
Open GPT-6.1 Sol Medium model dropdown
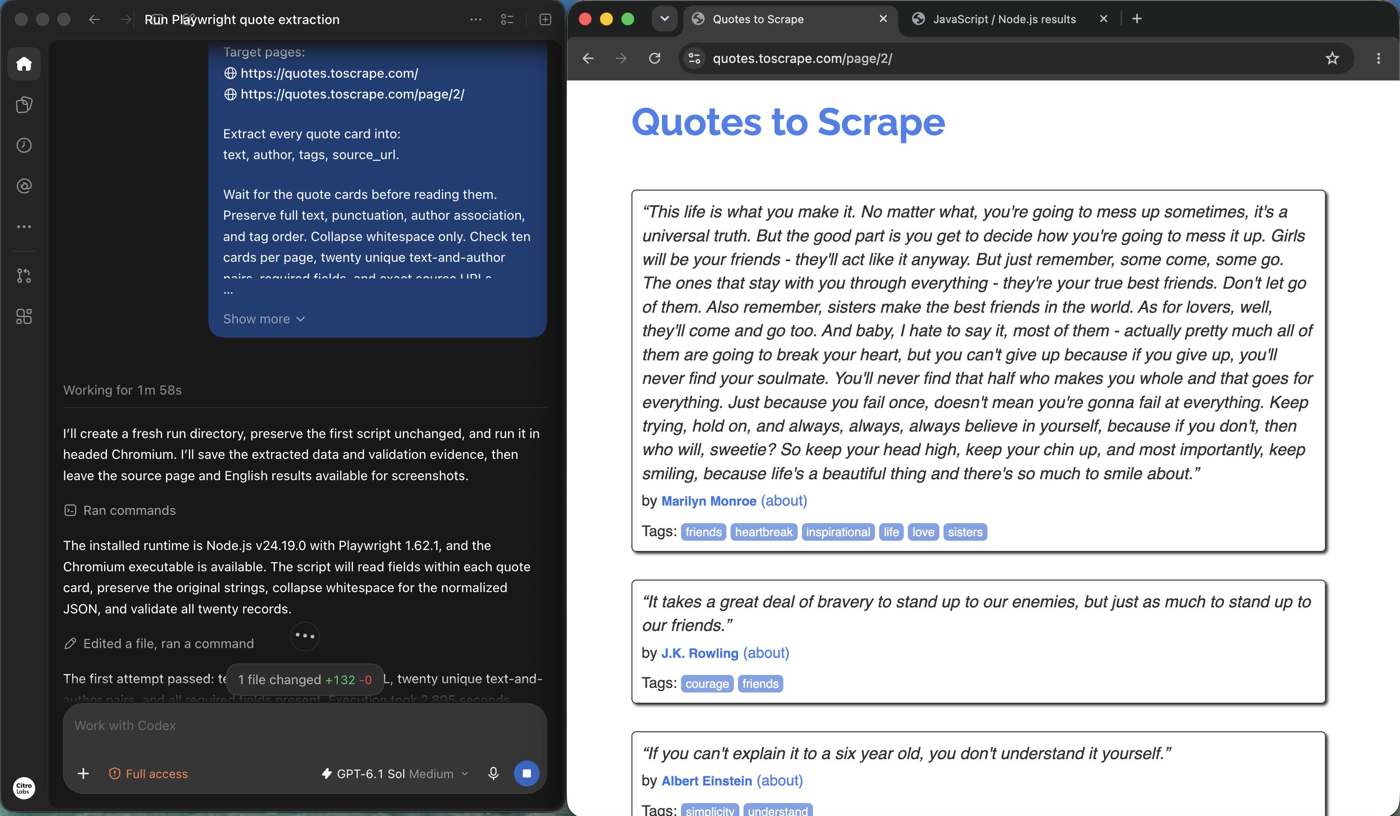tap(395, 774)
